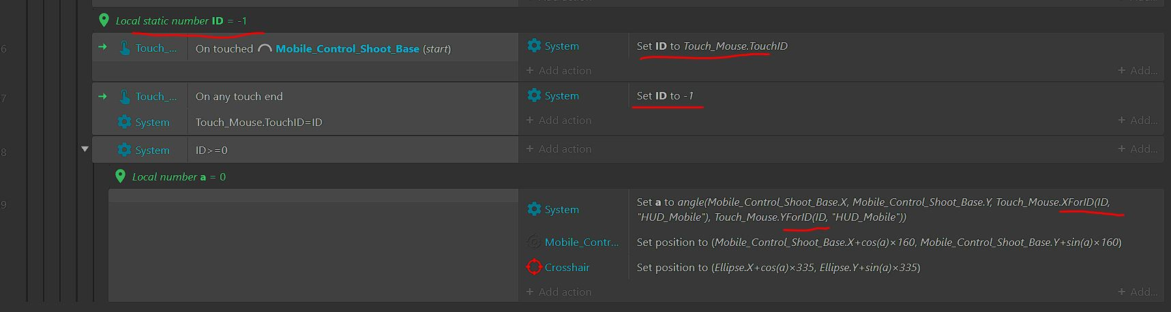Click the Mobile_Contr... object icon
The height and width of the screenshot is (312, 1171).
[x=534, y=242]
